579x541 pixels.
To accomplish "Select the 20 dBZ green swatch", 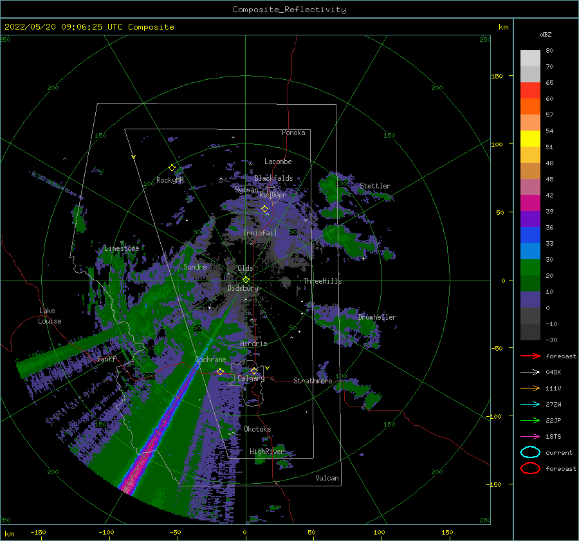I will (530, 283).
